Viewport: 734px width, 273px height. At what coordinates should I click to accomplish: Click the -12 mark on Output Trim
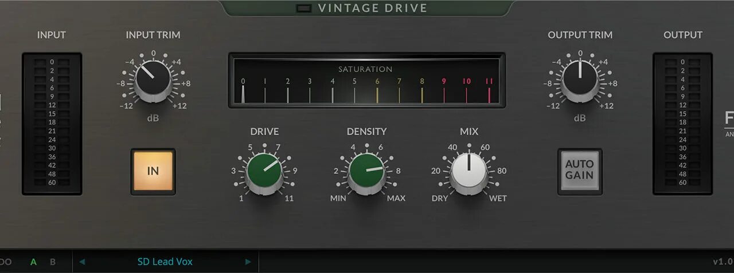553,106
